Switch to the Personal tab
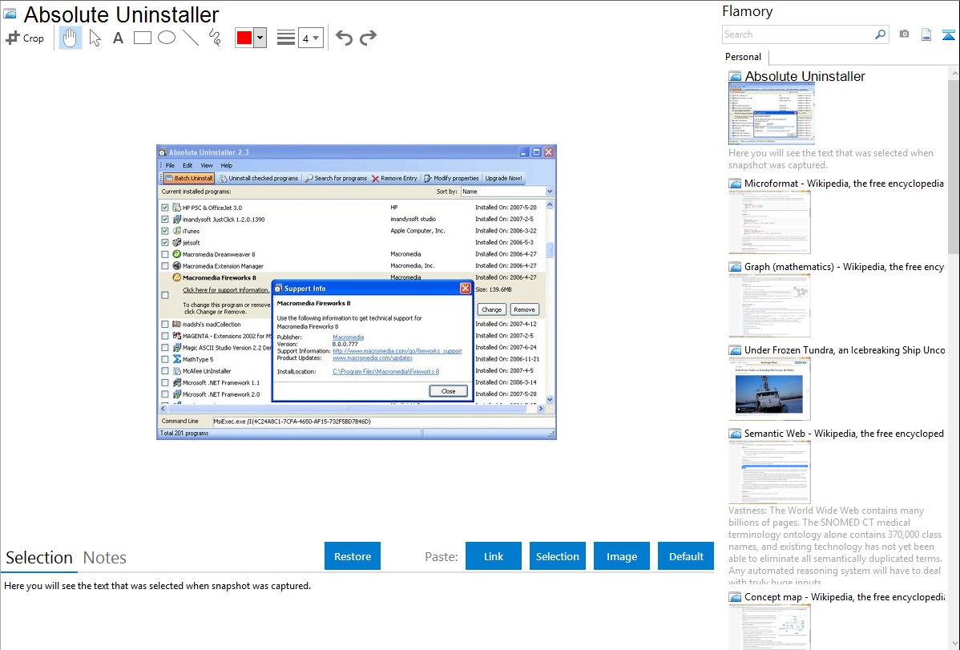Image resolution: width=960 pixels, height=650 pixels. click(743, 56)
